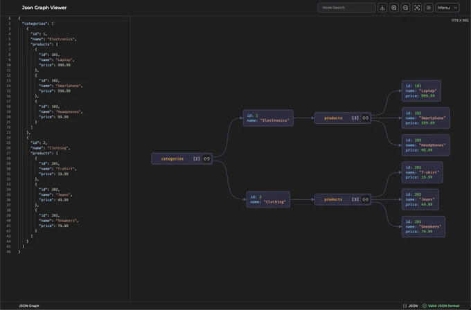Focus the Node Search field
The image size is (471, 310).
346,8
